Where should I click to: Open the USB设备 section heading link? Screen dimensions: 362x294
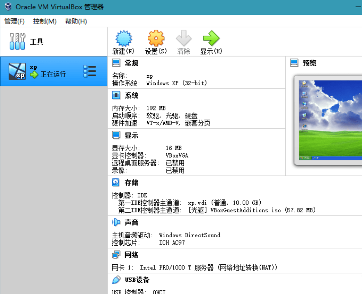pos(137,280)
